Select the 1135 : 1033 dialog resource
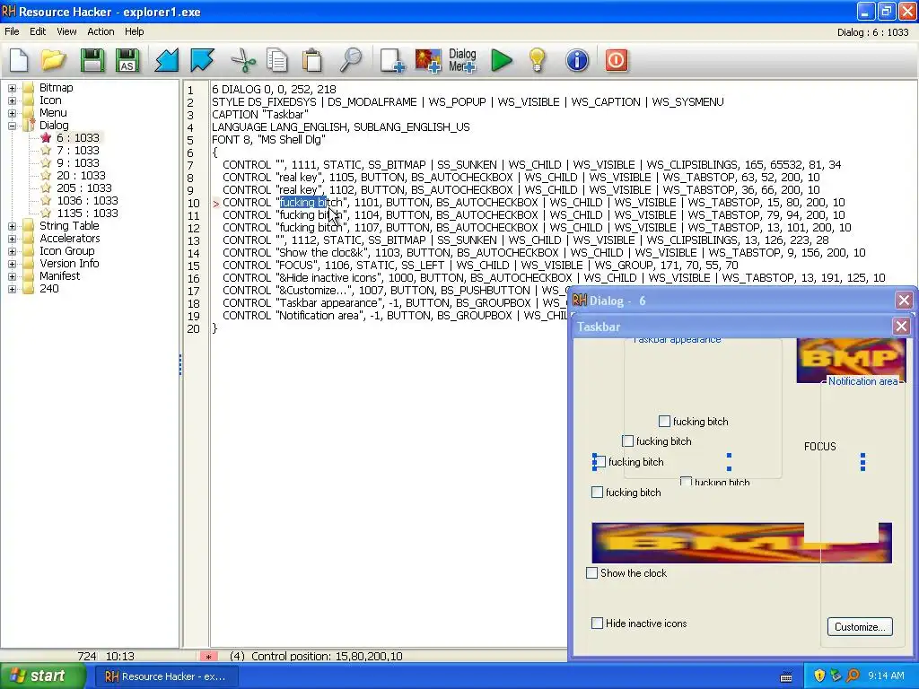 [87, 214]
